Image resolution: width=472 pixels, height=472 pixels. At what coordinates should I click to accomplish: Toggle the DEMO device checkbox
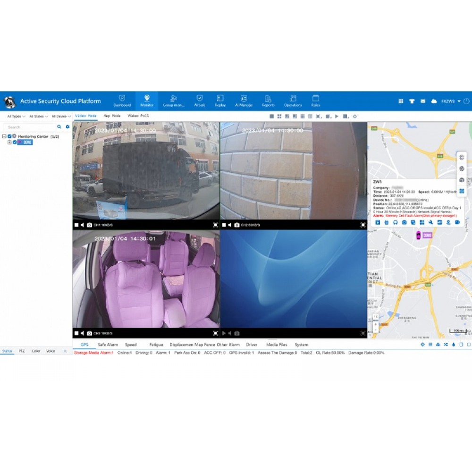click(15, 142)
